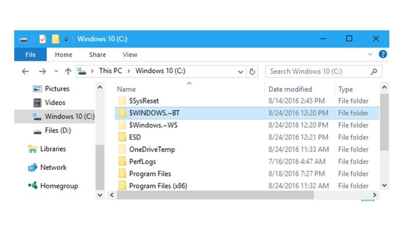405x227 pixels.
Task: Select Libraries in navigation pane
Action: click(x=53, y=149)
